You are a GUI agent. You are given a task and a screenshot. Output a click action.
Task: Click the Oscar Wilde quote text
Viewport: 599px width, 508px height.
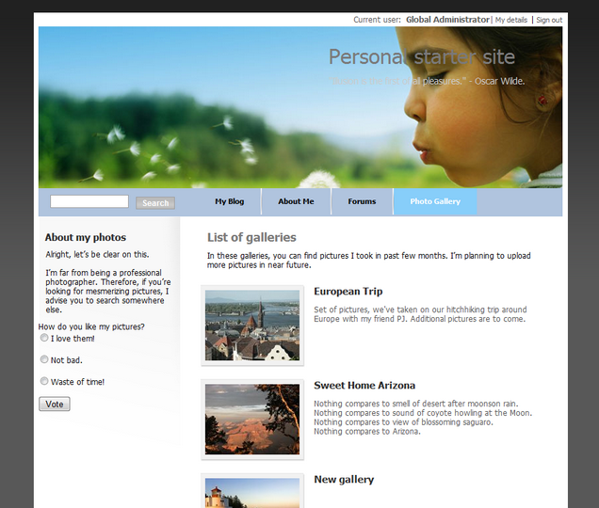click(x=427, y=81)
